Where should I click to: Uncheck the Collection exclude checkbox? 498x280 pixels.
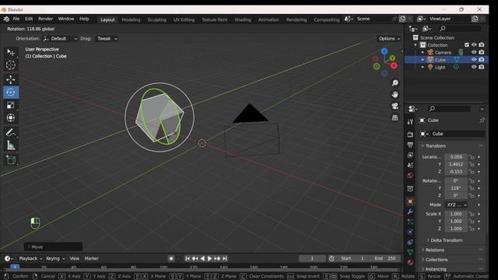(467, 45)
